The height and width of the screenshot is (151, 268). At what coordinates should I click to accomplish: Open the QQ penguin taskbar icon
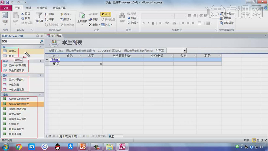coord(58,147)
